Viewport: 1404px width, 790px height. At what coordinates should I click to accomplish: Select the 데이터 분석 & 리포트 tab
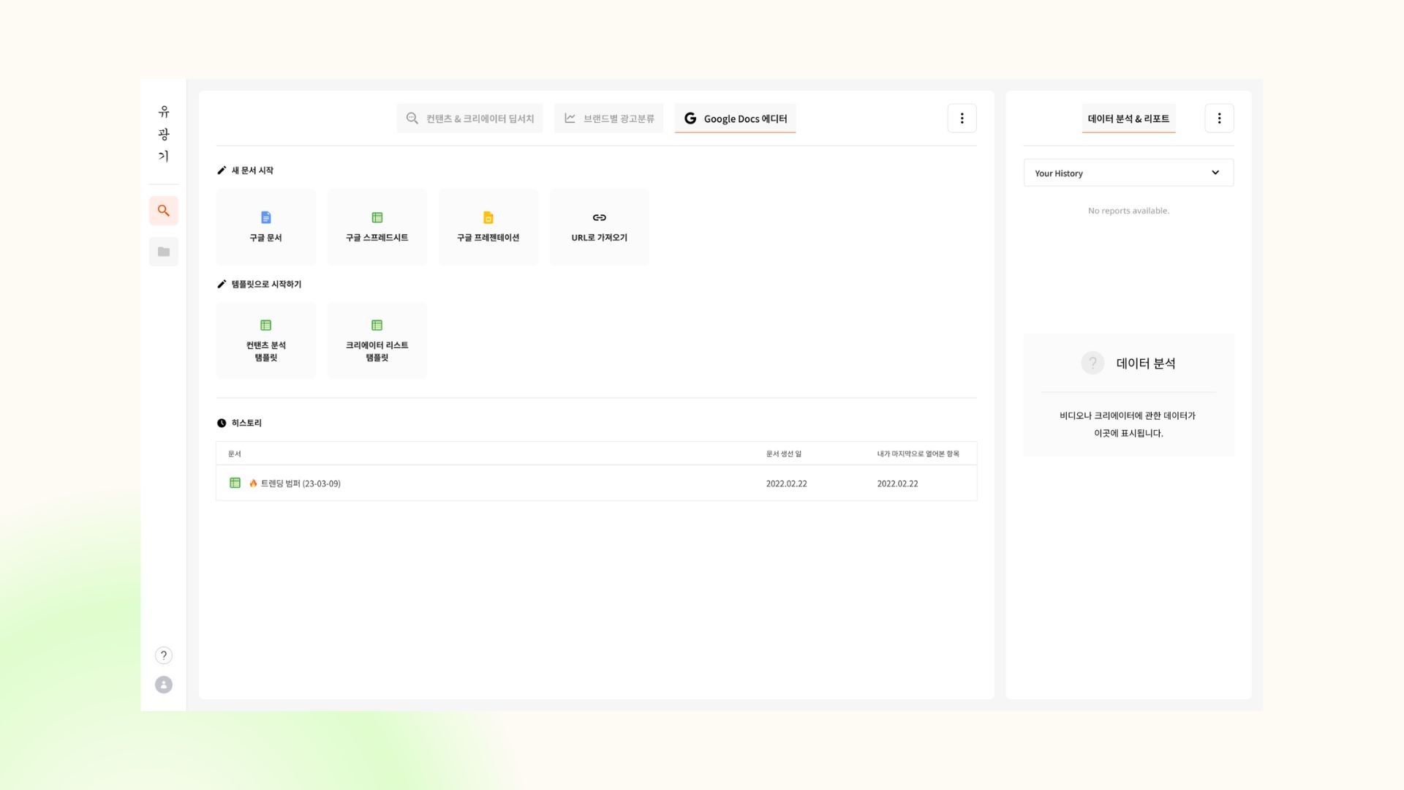point(1128,118)
